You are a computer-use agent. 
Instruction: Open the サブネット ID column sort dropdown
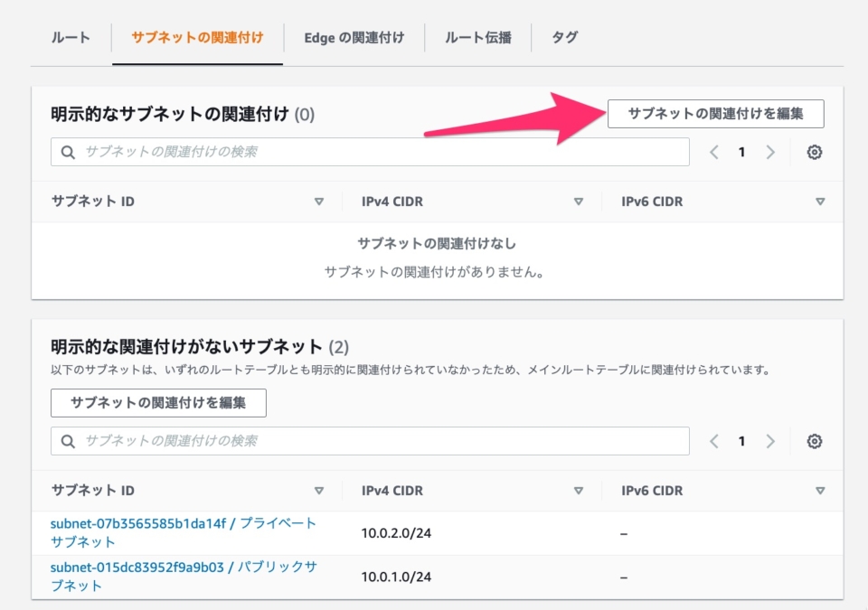pyautogui.click(x=320, y=201)
